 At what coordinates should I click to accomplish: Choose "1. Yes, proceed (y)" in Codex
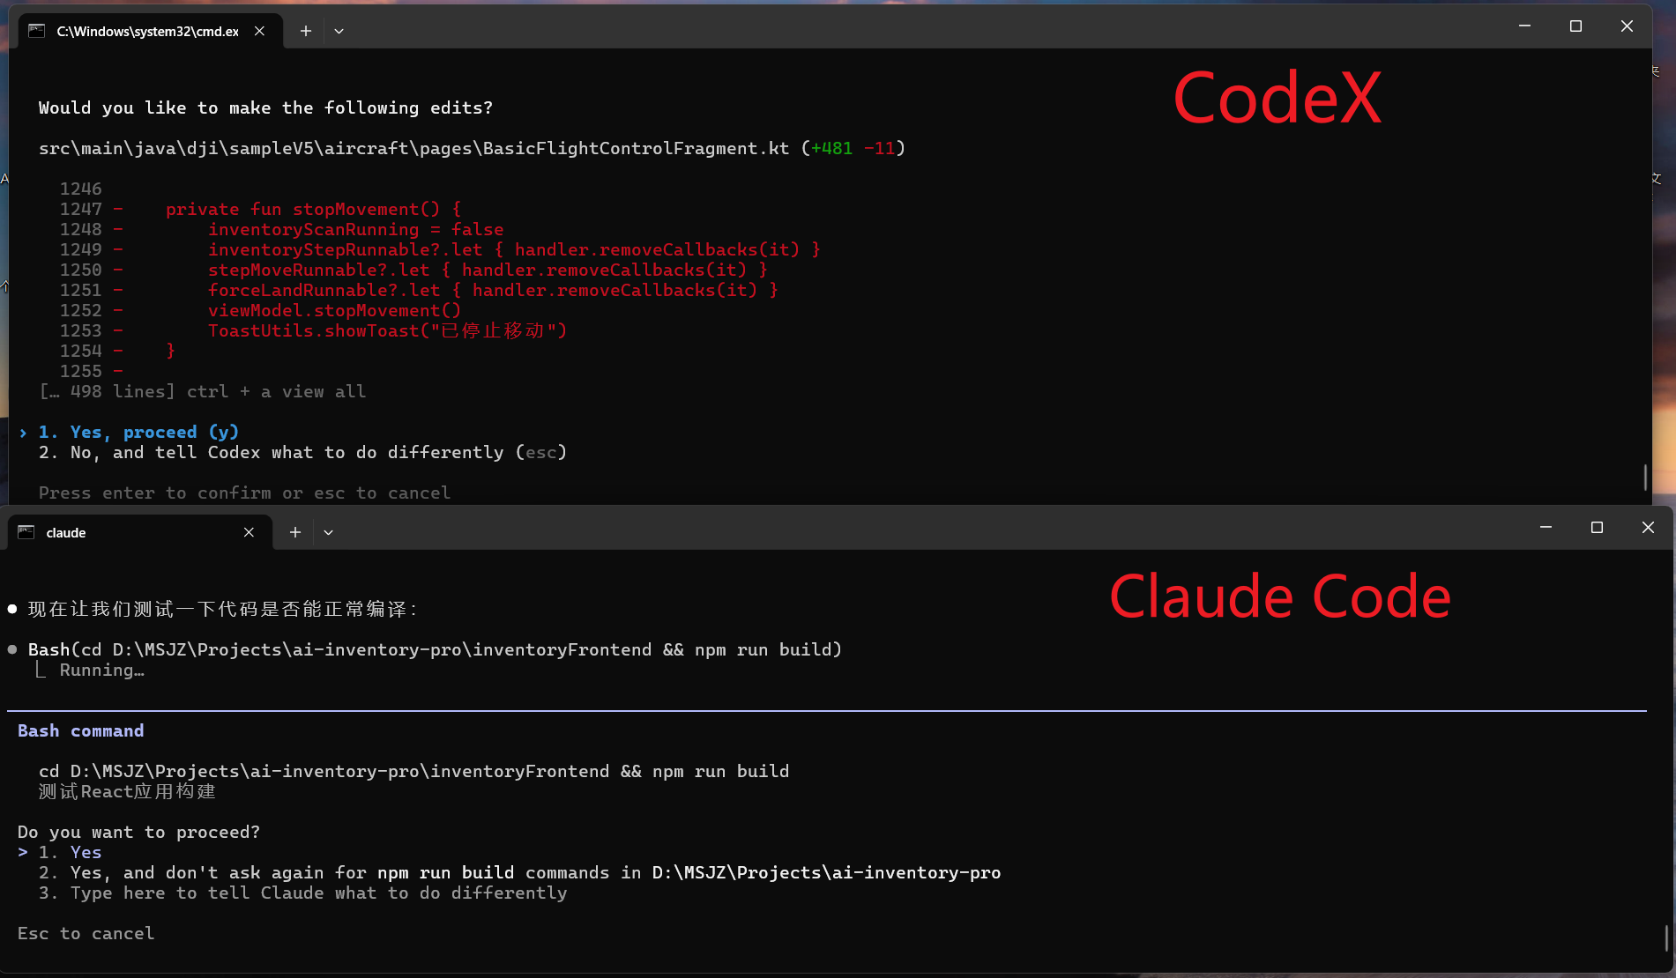pyautogui.click(x=138, y=432)
